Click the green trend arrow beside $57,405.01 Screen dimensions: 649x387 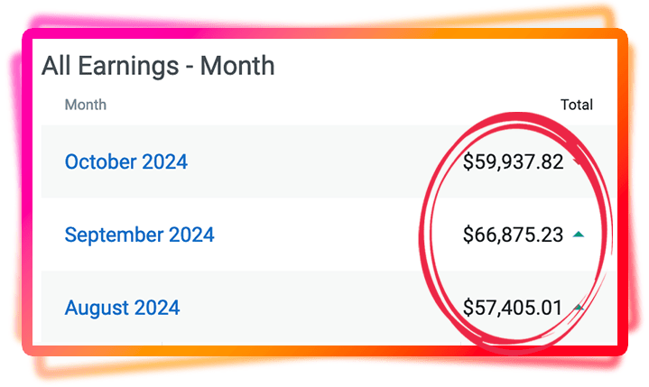(x=579, y=308)
